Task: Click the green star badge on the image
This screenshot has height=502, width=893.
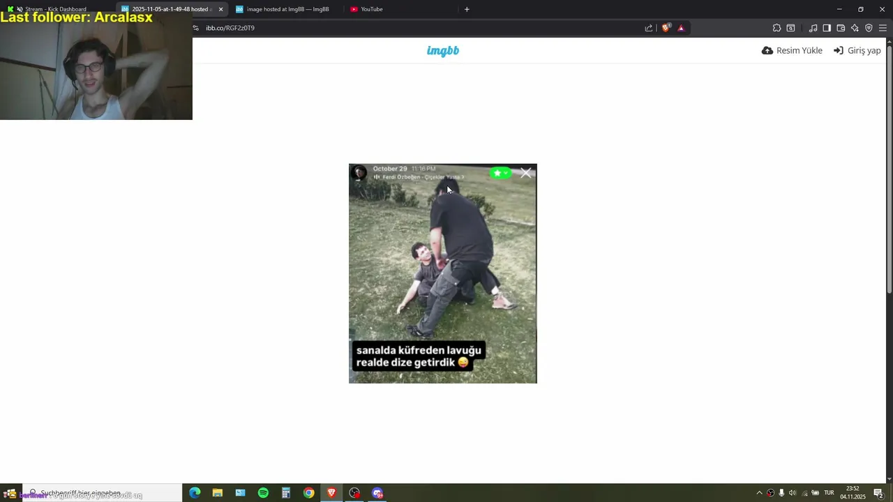Action: coord(501,173)
